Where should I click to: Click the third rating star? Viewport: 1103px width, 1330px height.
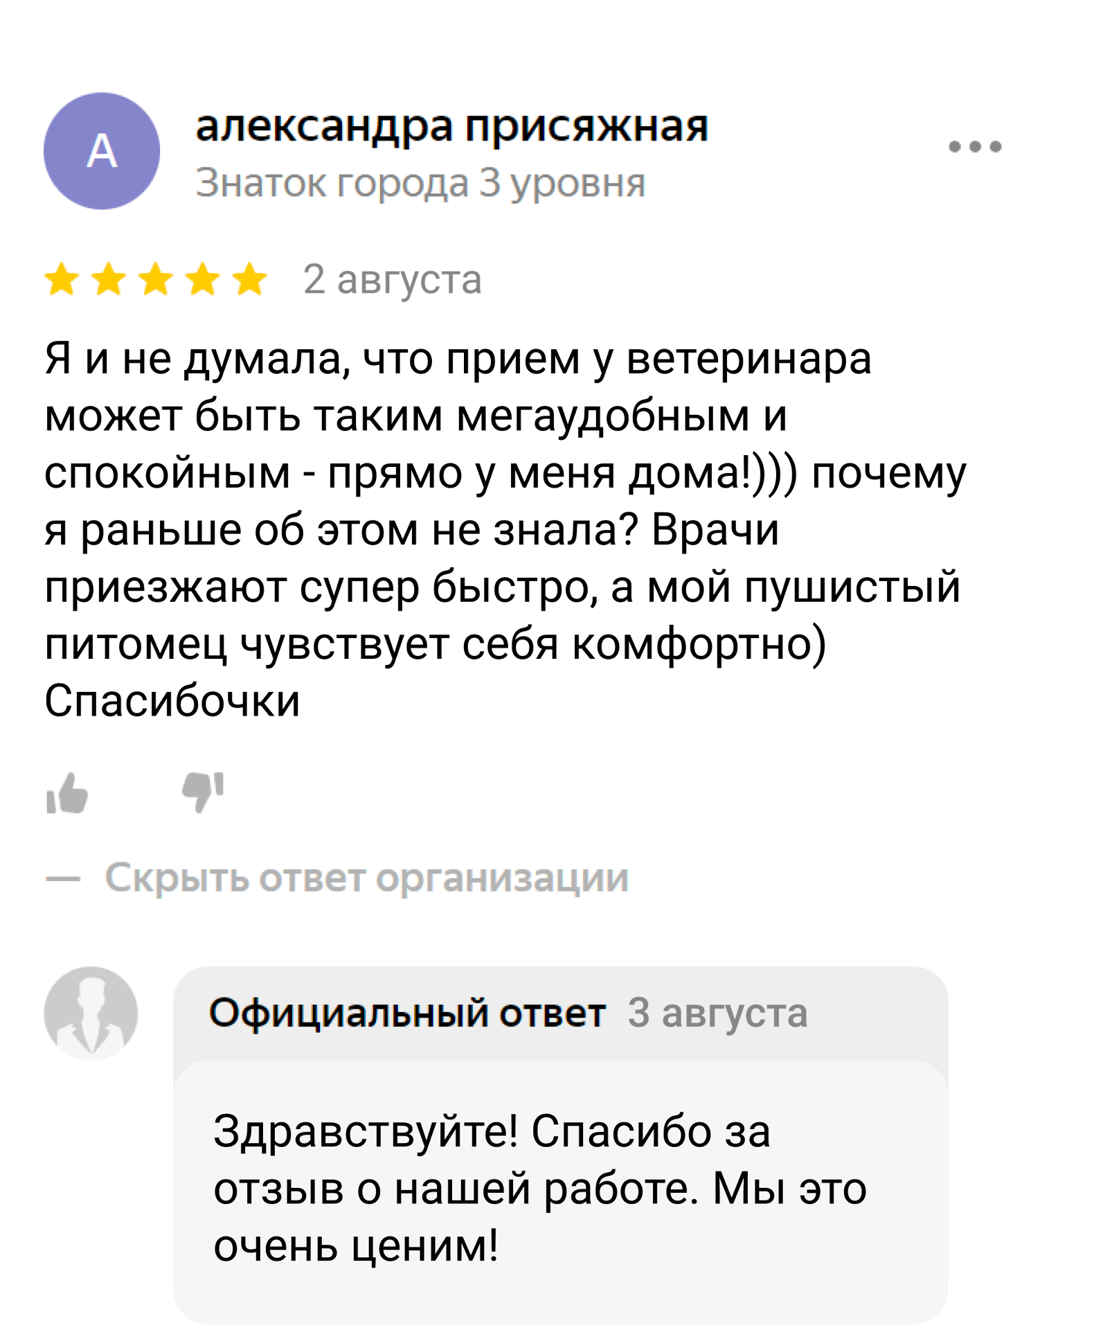156,279
